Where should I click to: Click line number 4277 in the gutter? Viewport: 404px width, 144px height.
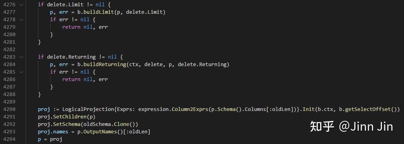[x=9, y=12]
